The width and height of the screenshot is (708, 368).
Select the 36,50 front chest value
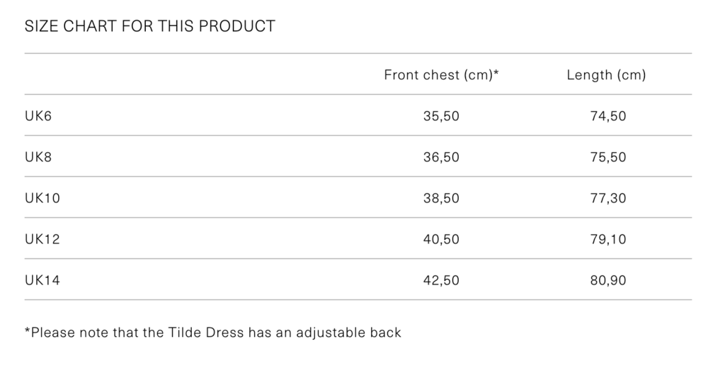(x=441, y=157)
